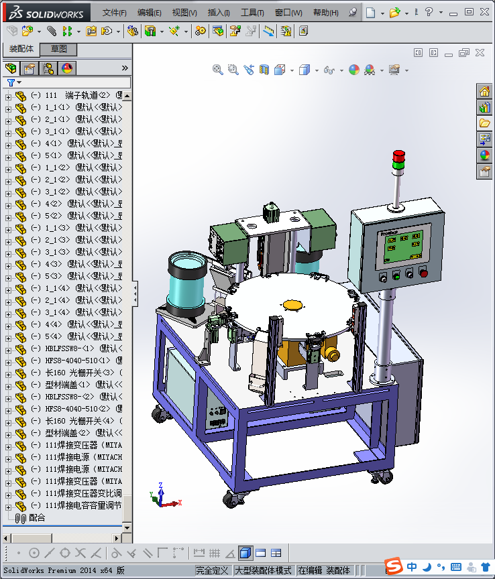
Task: Click the Reference Geometry icon
Action: [x=174, y=31]
